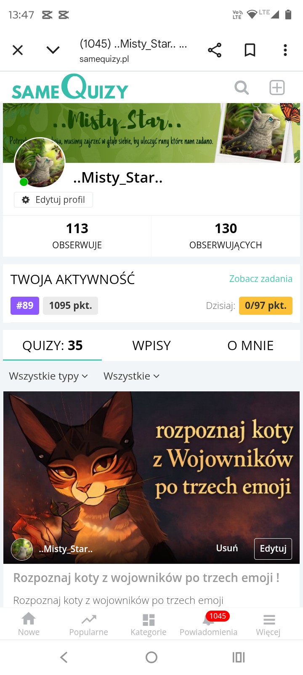This screenshot has width=303, height=675.
Task: Go to Nowe via the home icon
Action: [x=29, y=624]
